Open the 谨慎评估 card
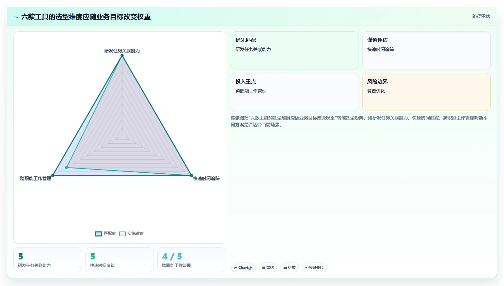 pos(426,50)
